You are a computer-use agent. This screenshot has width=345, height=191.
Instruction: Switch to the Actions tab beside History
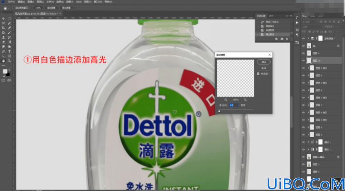pos(271,16)
